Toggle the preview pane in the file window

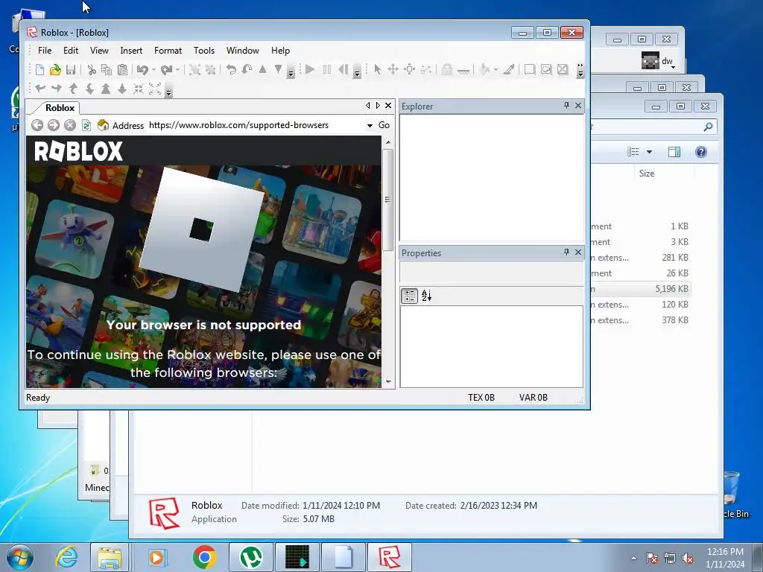coord(674,152)
